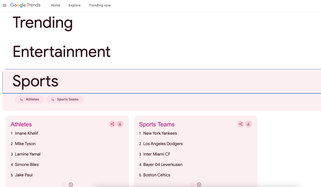Go to next page of Sports Teams
This screenshot has width=321, height=187.
199,185
